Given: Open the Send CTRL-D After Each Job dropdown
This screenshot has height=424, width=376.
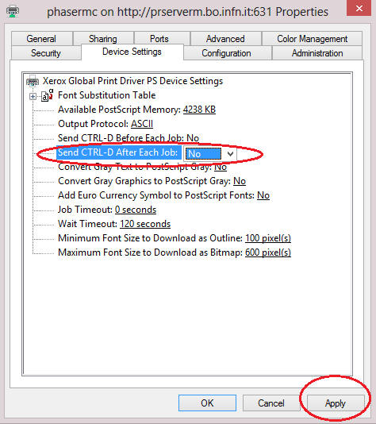Looking at the screenshot, I should 230,154.
